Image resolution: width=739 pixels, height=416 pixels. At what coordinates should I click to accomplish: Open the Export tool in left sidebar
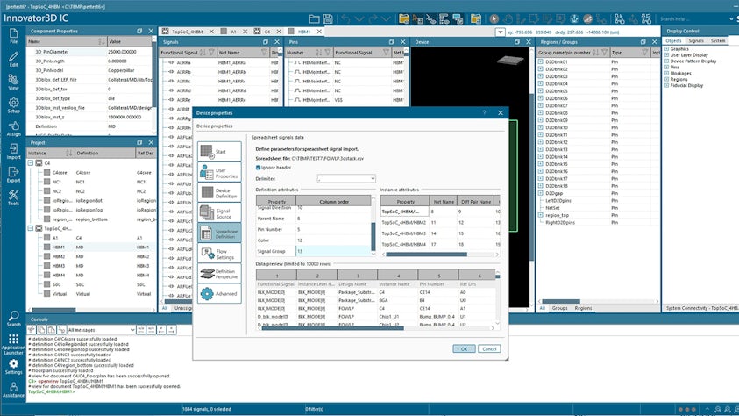click(13, 175)
